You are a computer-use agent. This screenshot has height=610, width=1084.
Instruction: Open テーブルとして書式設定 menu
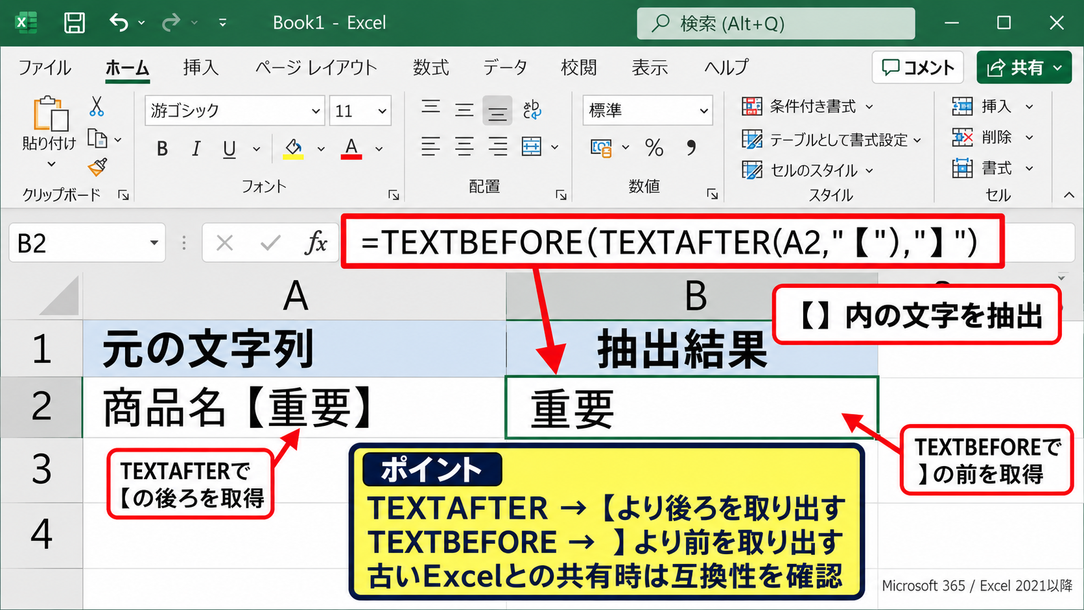pos(832,139)
